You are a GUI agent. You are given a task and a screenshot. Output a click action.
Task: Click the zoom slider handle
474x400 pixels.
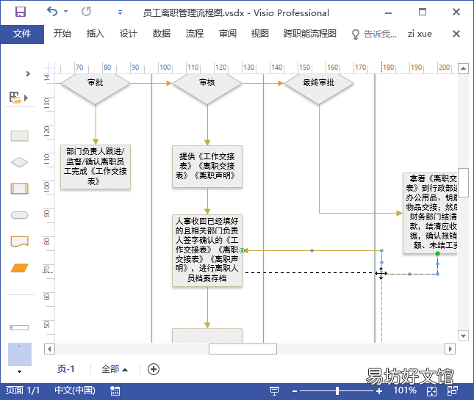pyautogui.click(x=337, y=391)
